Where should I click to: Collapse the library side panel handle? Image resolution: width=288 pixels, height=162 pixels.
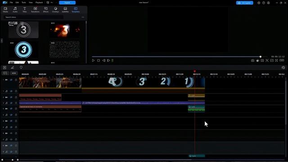(x=2, y=40)
